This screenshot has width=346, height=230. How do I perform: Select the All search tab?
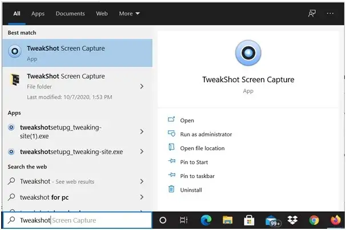17,14
